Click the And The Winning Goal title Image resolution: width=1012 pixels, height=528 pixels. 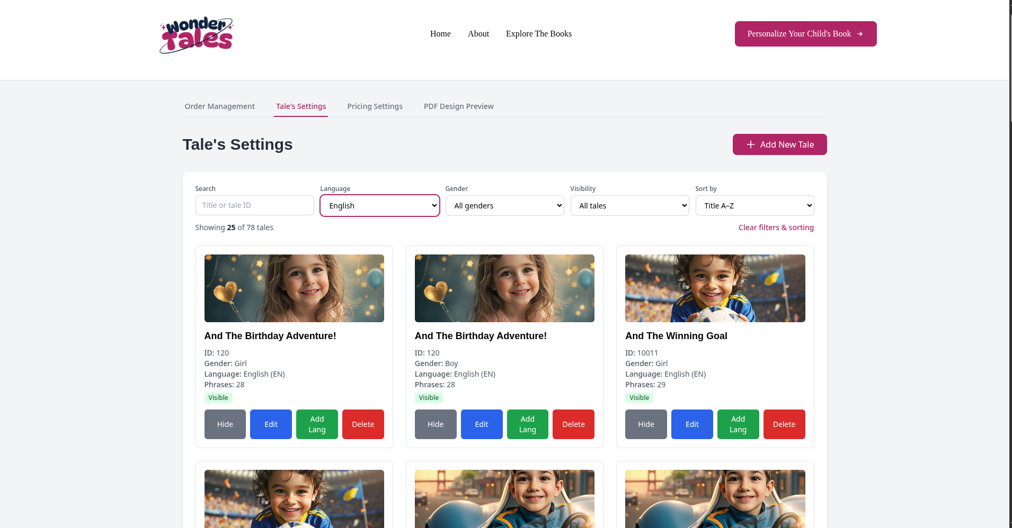tap(676, 336)
